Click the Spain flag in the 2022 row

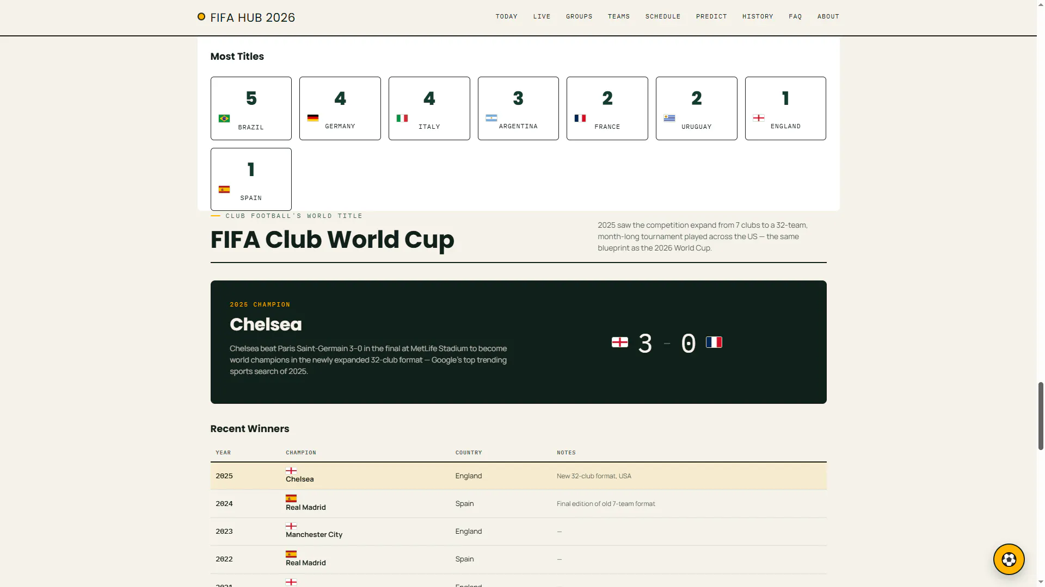coord(291,554)
